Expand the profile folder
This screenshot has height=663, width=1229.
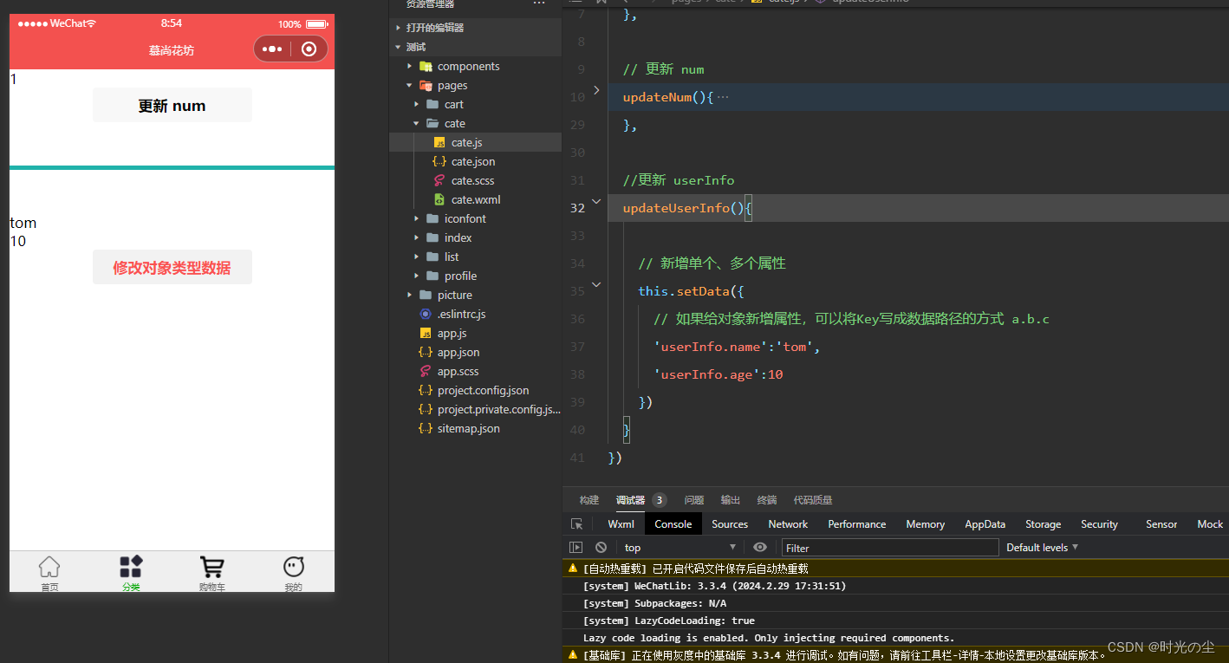tap(475, 276)
